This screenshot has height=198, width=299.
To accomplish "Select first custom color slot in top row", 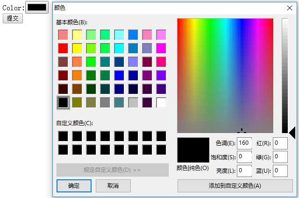I will point(63,136).
